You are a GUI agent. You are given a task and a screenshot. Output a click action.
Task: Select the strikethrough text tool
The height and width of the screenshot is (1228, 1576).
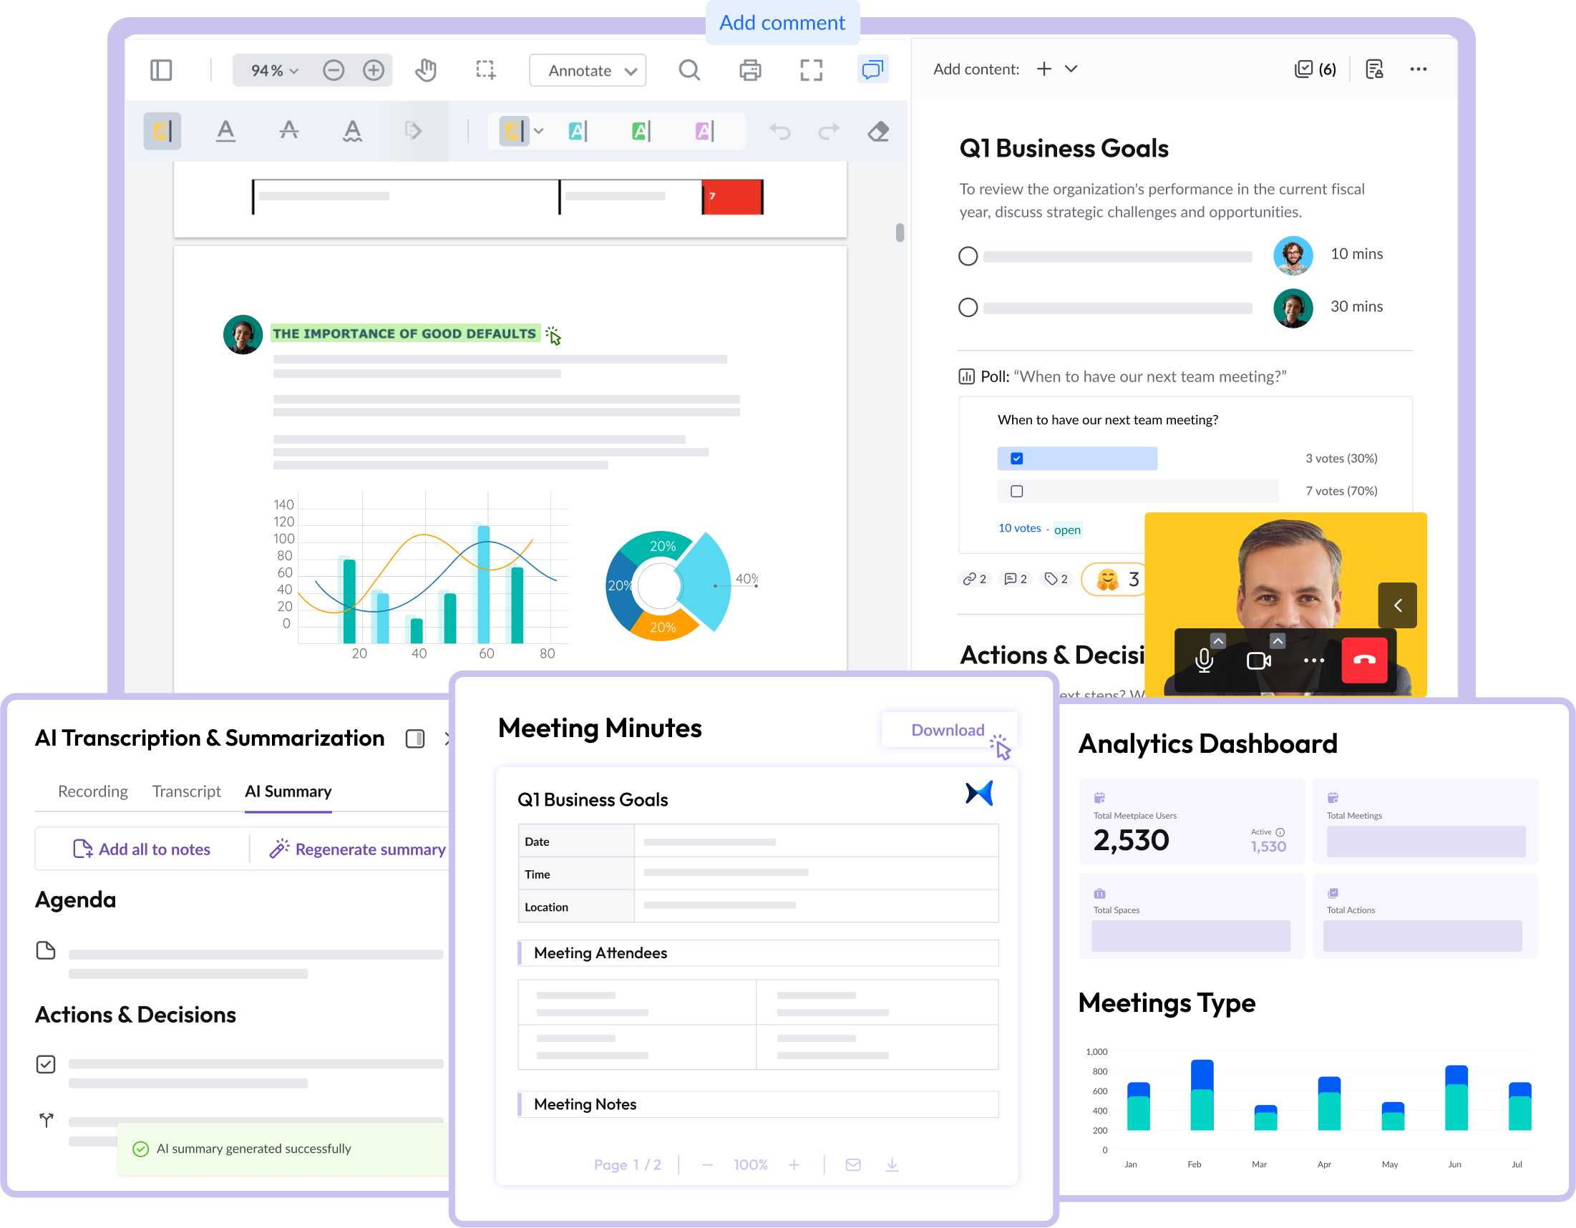pyautogui.click(x=288, y=130)
